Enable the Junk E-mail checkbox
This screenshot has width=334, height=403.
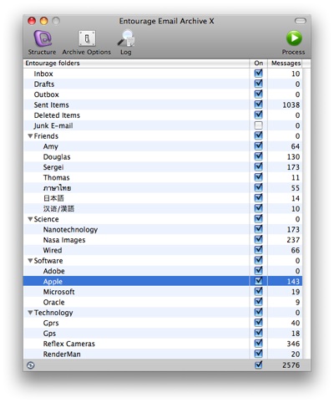pos(258,125)
